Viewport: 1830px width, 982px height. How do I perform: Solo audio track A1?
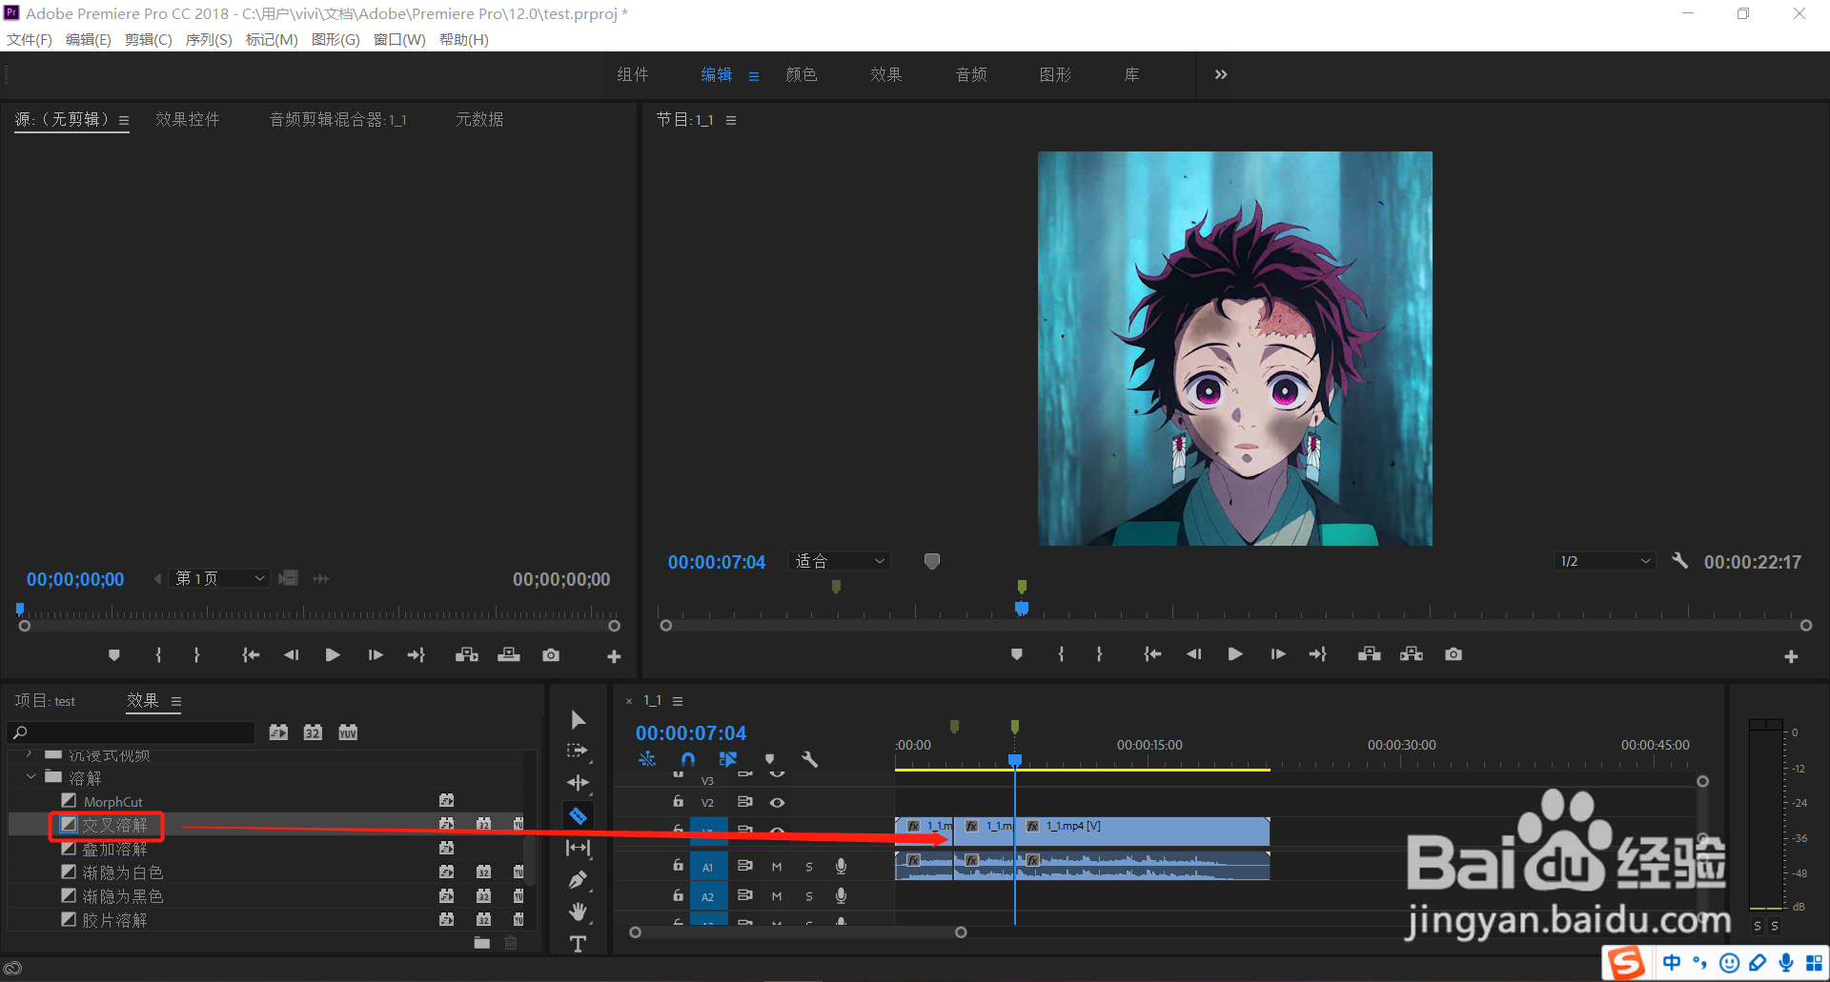(809, 867)
